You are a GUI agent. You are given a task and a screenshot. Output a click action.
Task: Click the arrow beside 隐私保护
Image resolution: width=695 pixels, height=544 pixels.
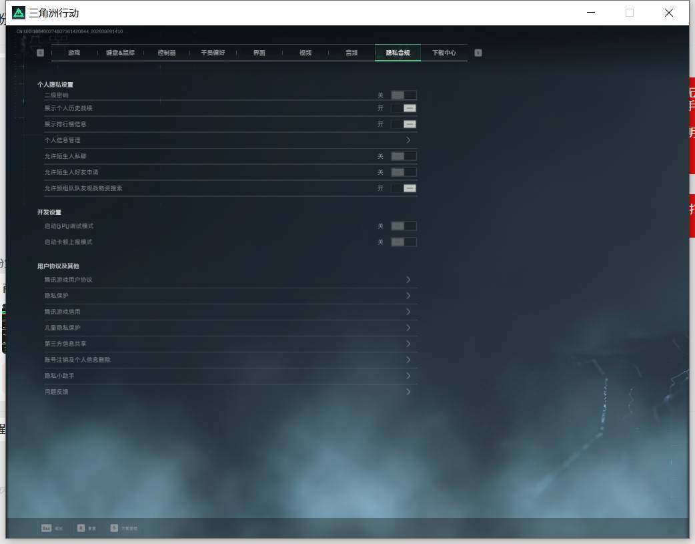[x=408, y=296]
